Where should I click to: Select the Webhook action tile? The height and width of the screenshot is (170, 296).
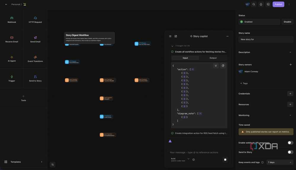point(12,20)
